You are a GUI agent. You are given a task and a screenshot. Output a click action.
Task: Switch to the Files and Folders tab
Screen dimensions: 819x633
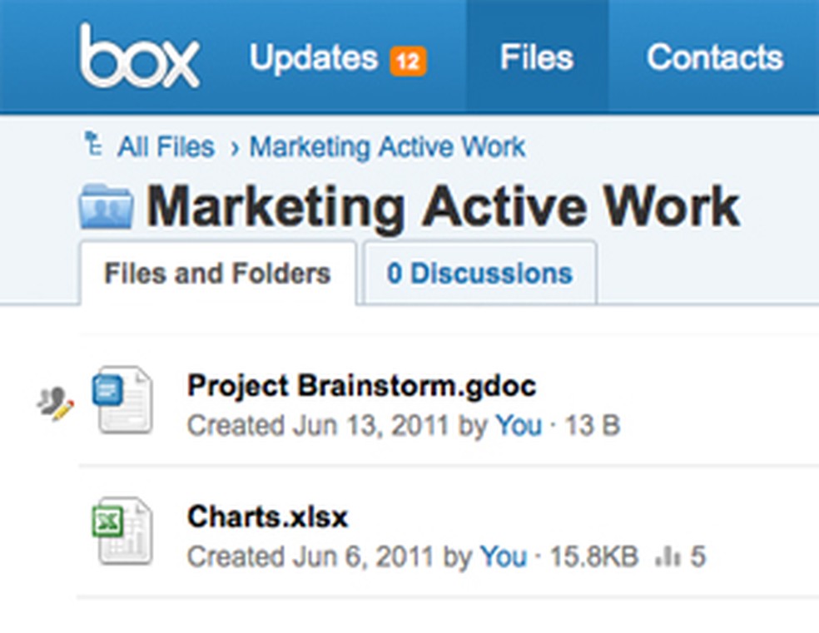tap(216, 273)
